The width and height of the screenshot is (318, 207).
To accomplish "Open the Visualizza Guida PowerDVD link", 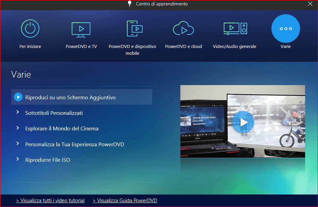I will click(125, 201).
